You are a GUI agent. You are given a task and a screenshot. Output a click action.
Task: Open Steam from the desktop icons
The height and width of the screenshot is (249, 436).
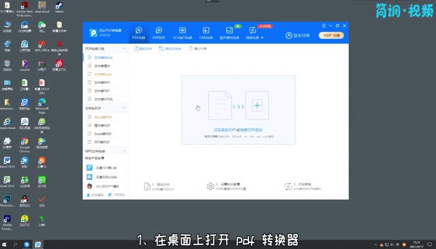click(59, 8)
